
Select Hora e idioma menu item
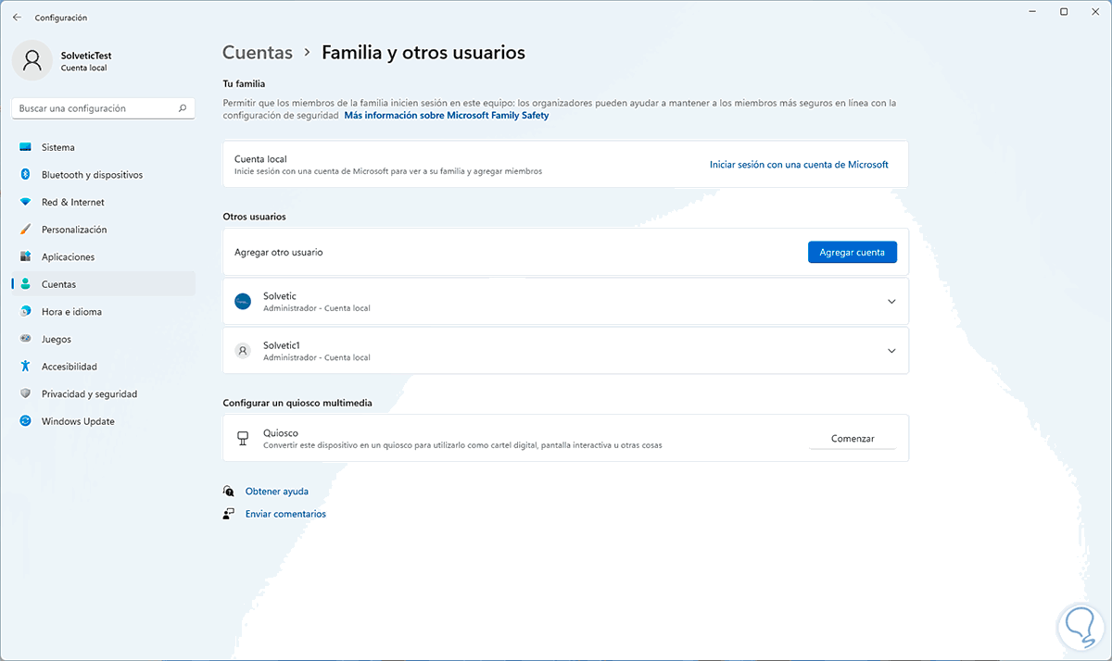pyautogui.click(x=71, y=312)
